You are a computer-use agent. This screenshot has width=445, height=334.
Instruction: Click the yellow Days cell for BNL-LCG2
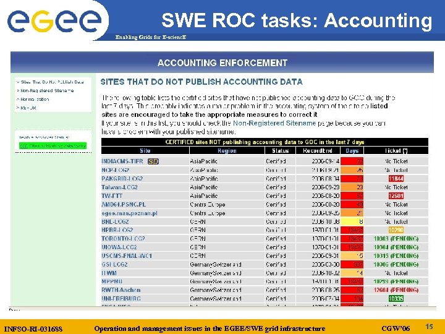click(352, 221)
